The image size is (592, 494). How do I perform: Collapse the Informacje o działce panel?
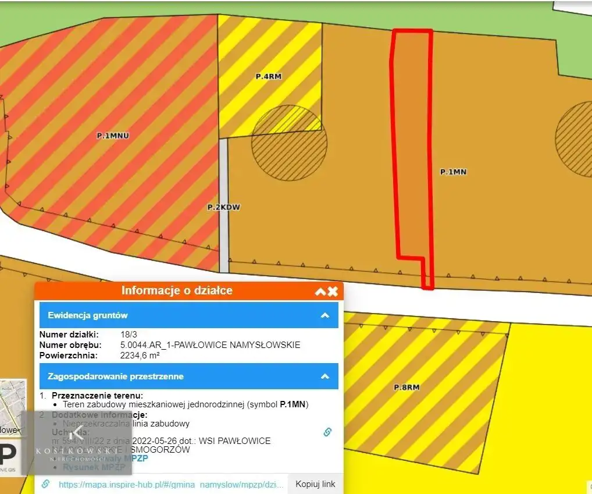320,292
